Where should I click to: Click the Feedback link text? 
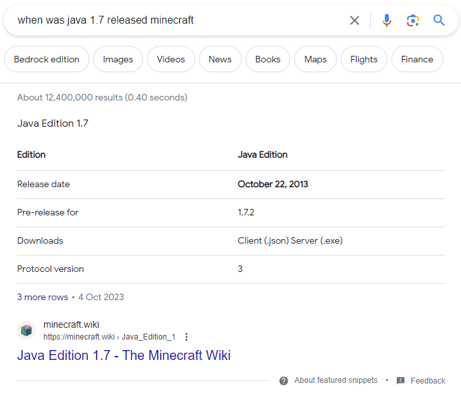428,381
